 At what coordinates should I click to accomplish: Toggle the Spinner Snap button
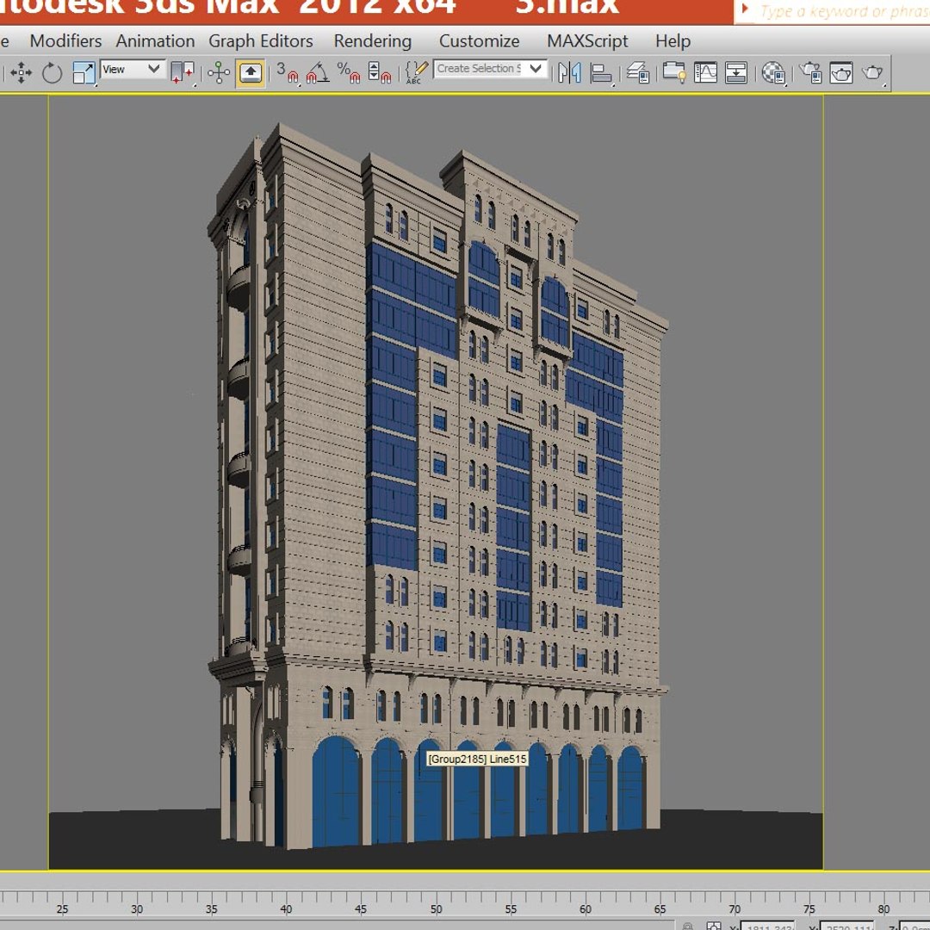tap(380, 73)
